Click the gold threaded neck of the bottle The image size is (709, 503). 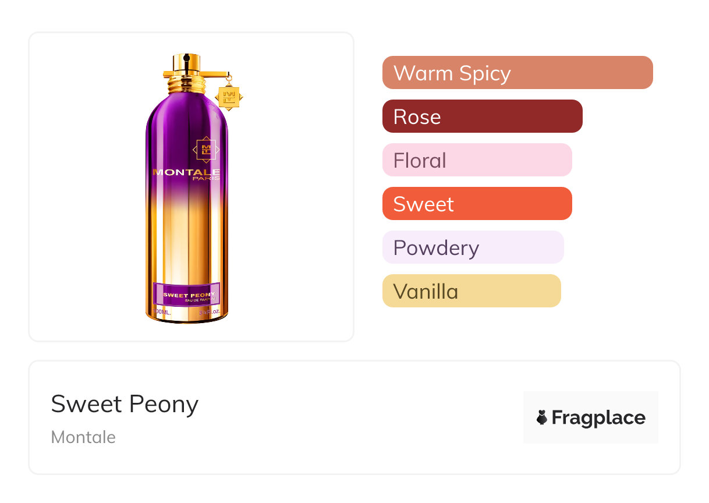point(186,85)
